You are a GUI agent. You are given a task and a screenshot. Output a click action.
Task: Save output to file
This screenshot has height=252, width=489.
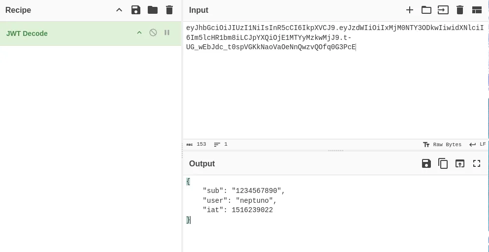[x=426, y=163]
